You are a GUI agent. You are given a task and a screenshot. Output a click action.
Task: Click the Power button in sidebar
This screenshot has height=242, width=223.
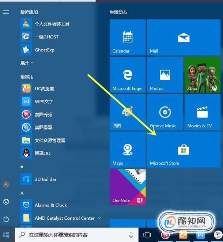[6, 219]
